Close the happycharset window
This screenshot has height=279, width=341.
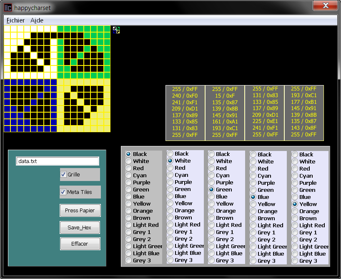(x=326, y=6)
